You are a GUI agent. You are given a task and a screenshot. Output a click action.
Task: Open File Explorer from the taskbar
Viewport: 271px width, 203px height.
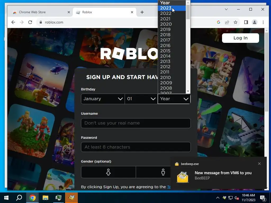[x=46, y=198]
